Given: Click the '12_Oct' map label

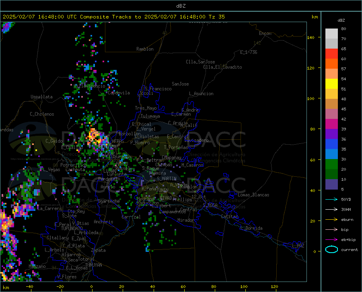Looking at the screenshot, I should point(199,196).
